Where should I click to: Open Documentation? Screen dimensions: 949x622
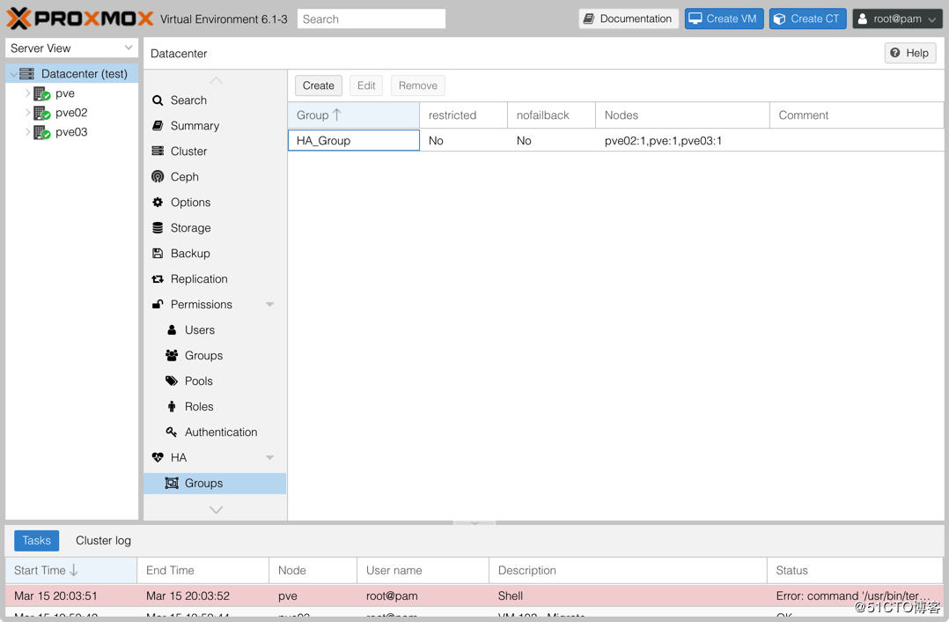pos(629,19)
